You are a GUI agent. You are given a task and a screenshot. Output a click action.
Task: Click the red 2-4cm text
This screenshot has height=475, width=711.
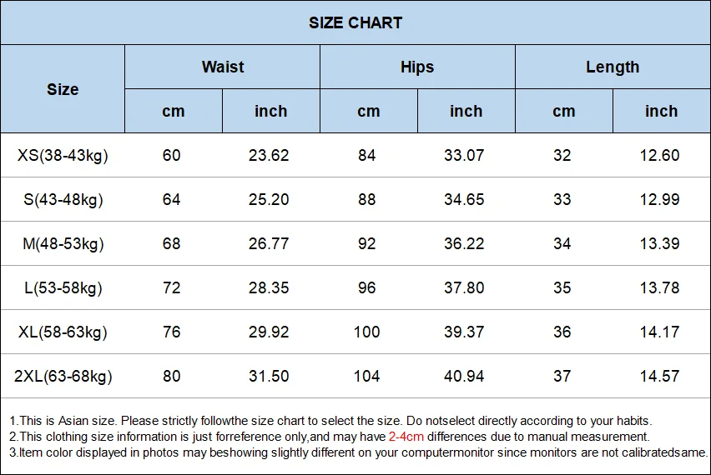406,437
